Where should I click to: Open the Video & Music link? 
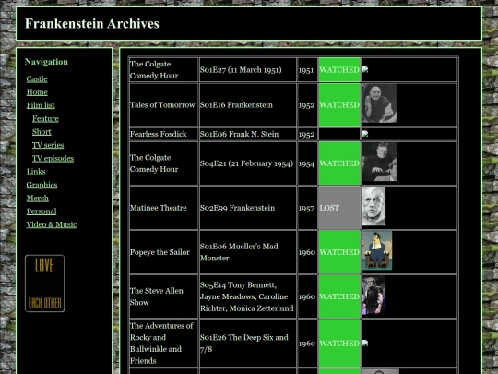point(52,224)
